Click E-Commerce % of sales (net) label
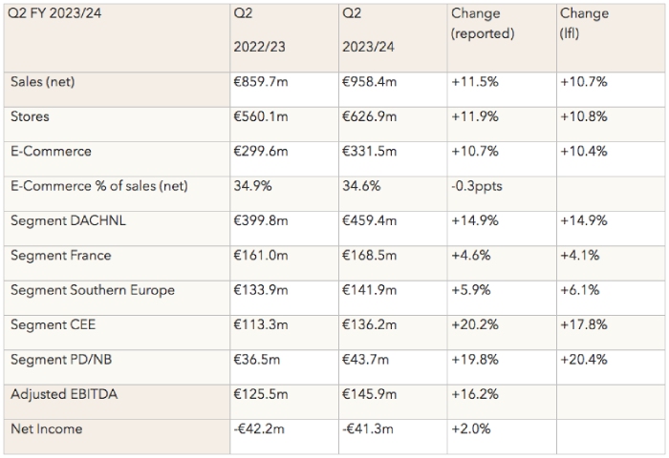This screenshot has width=669, height=458. (x=99, y=186)
